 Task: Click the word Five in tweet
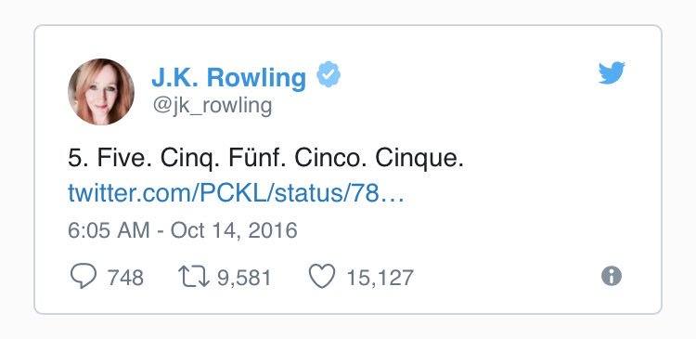(121, 158)
